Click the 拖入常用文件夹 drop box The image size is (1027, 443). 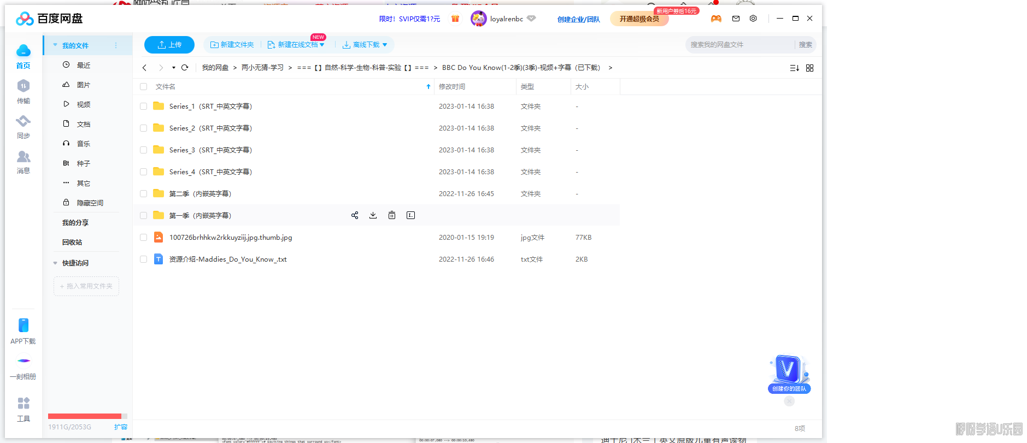tap(86, 286)
